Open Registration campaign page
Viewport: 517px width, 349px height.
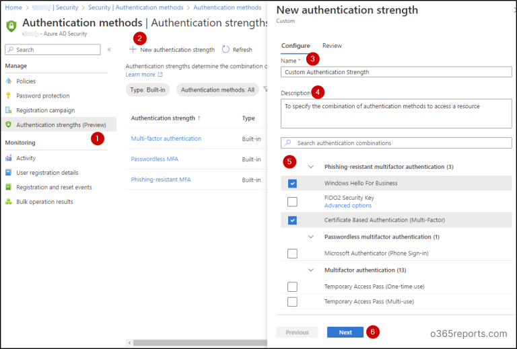[46, 110]
